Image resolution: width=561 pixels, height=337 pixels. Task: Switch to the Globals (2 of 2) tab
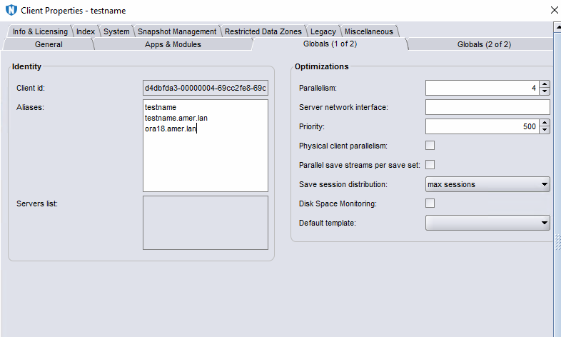484,44
